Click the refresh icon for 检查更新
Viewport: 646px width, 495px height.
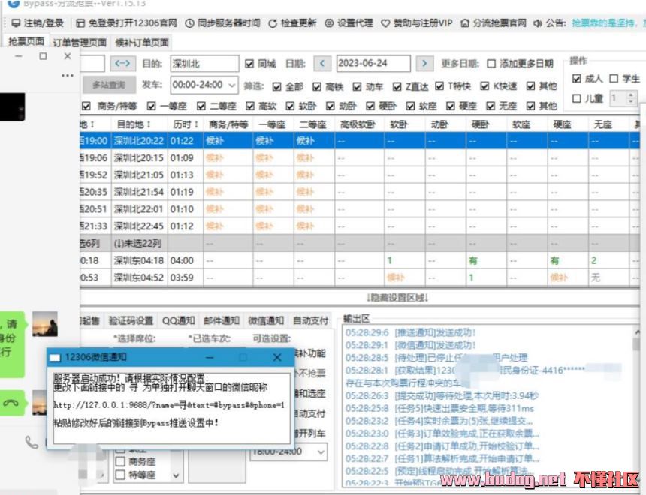pyautogui.click(x=273, y=23)
